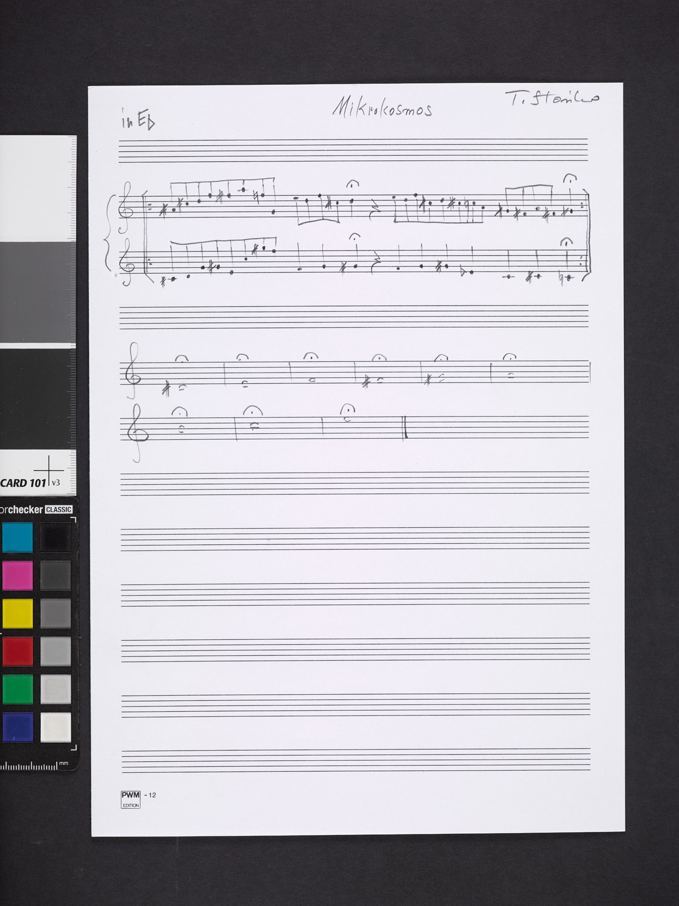Screen dimensions: 679x906
Task: Click the green color swatch
Action: (17, 689)
